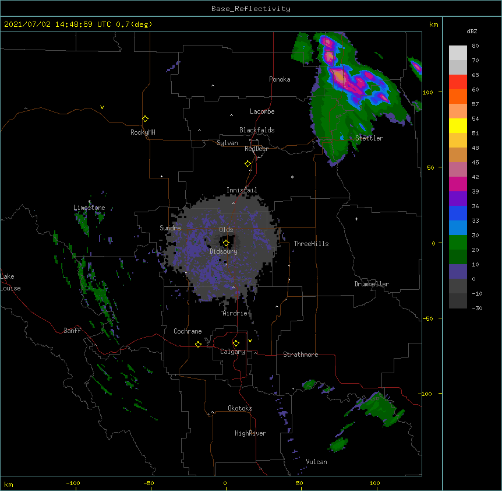
Task: Select the orange 57–60 dBZ legend swatch
Action: [x=458, y=96]
